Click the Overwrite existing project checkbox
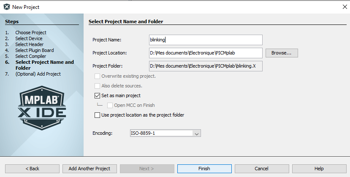Image resolution: width=350 pixels, height=177 pixels. pyautogui.click(x=98, y=76)
